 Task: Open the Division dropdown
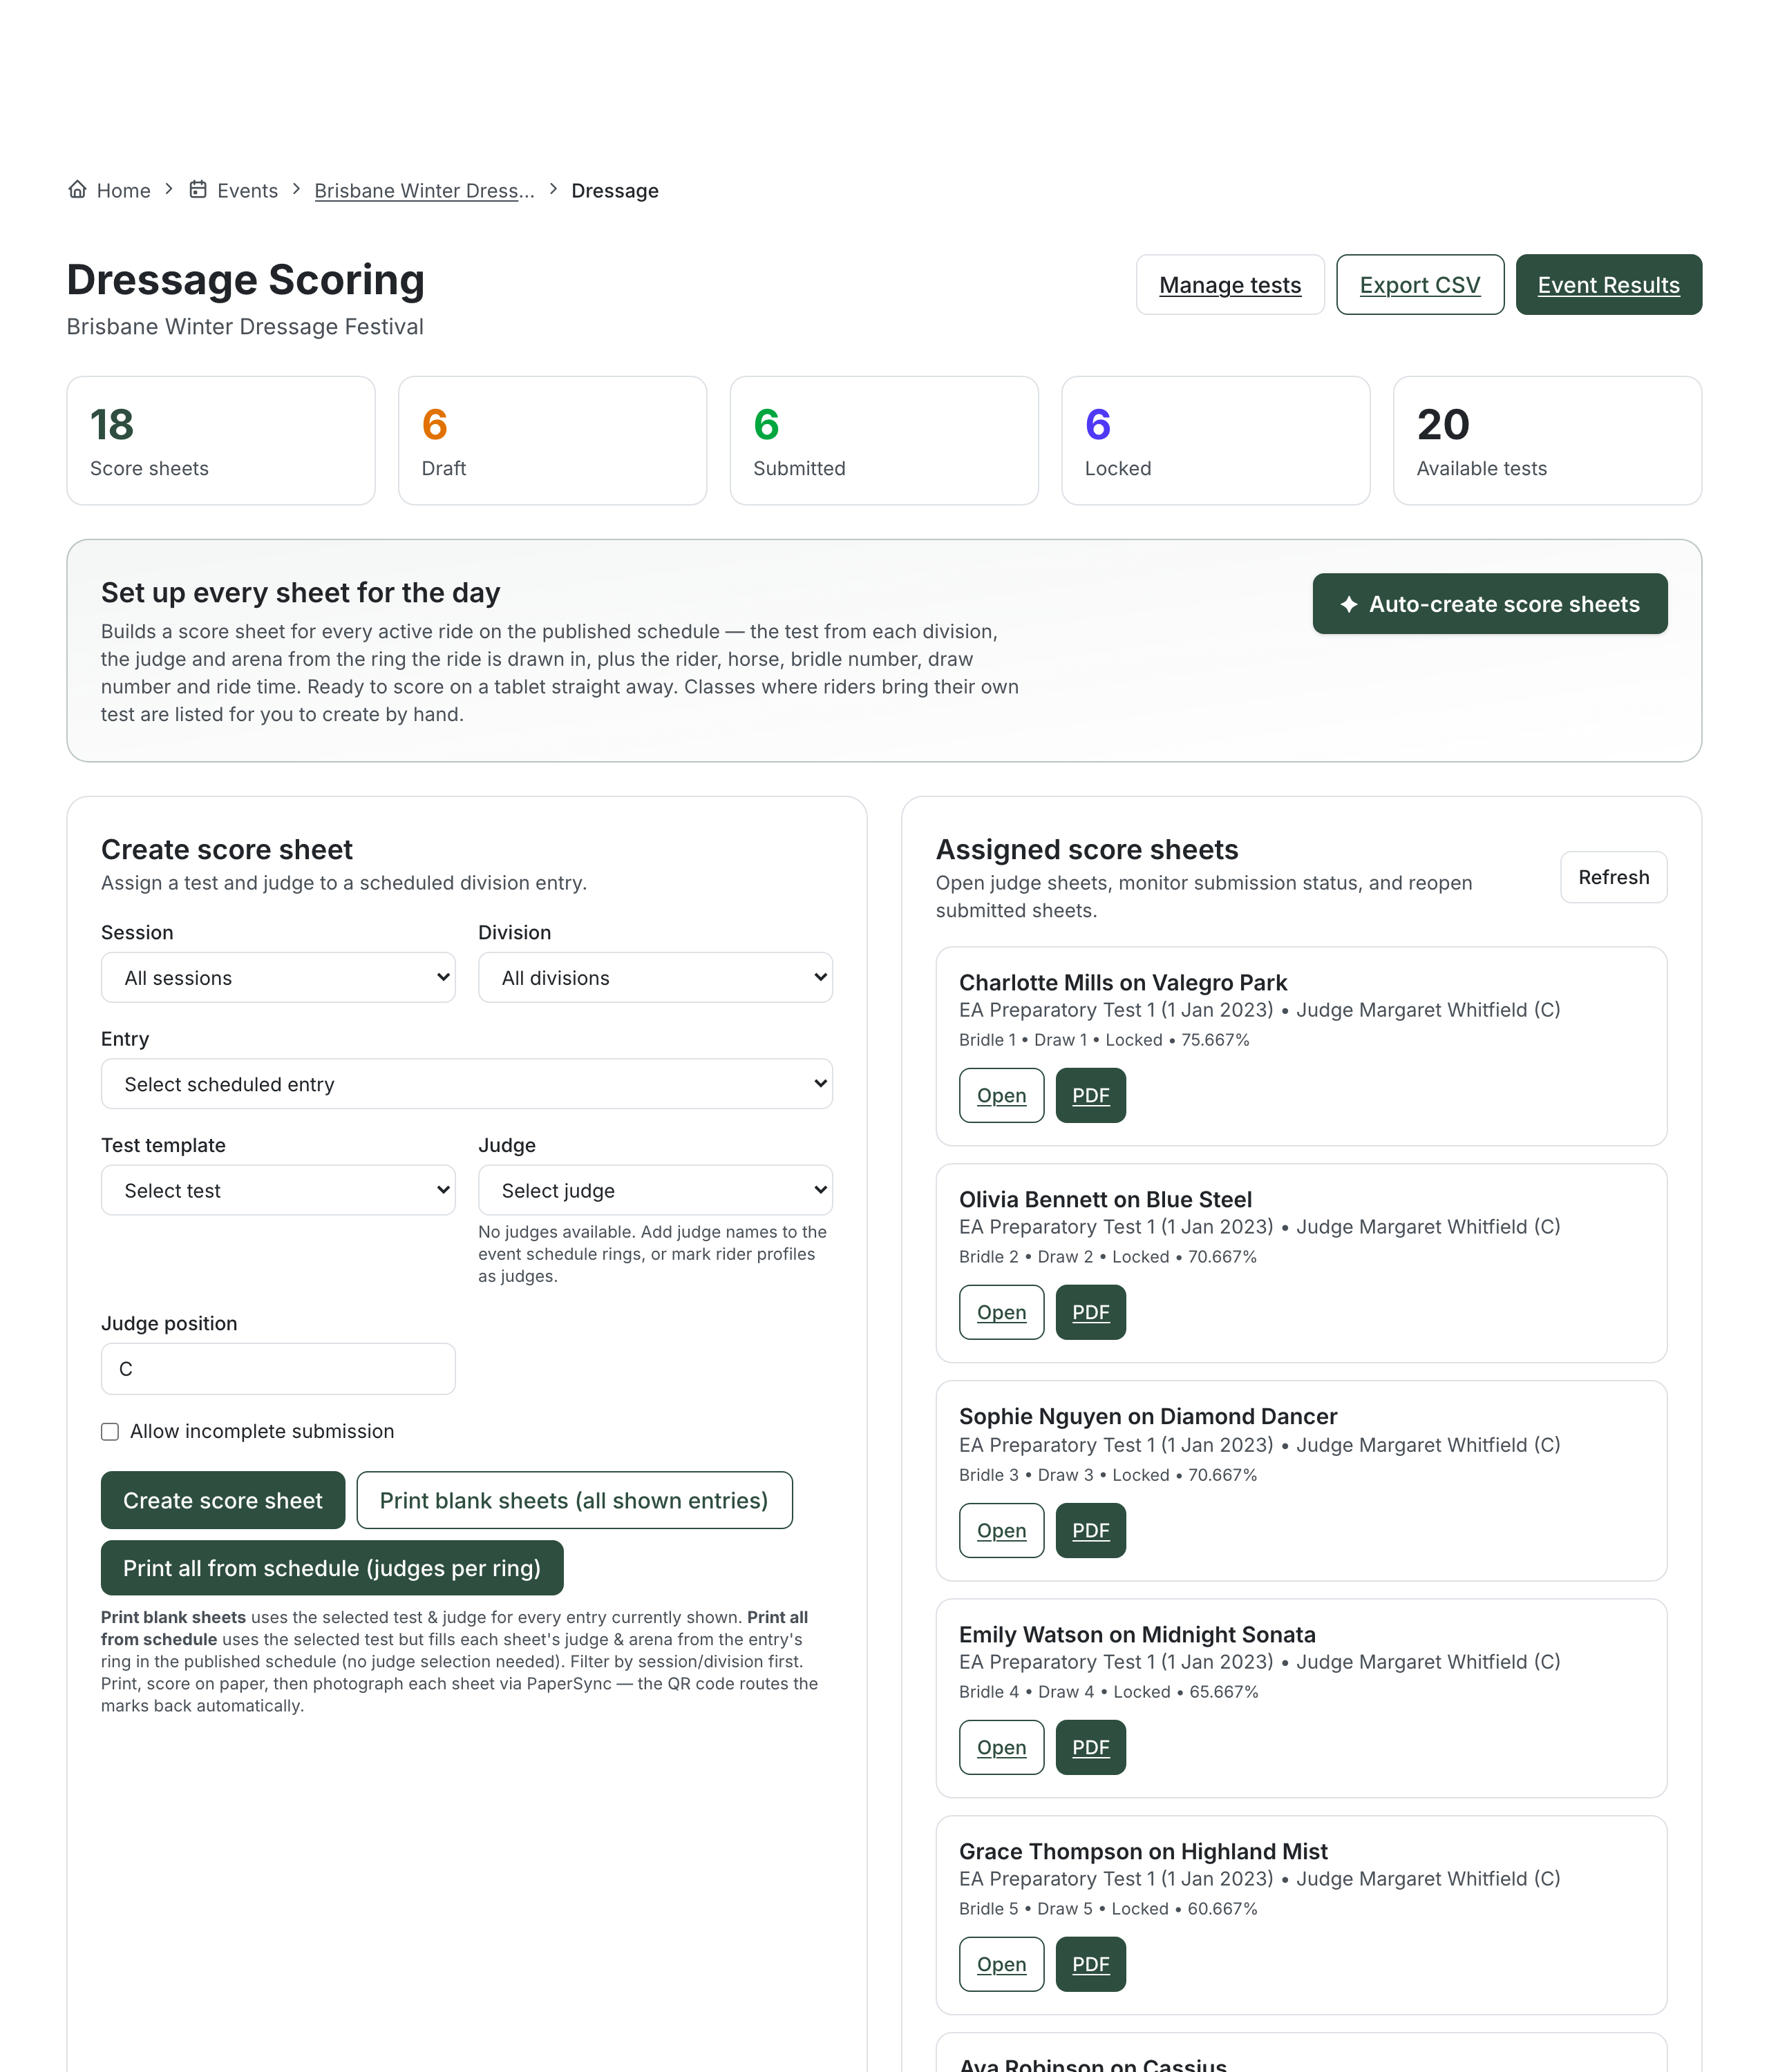pyautogui.click(x=655, y=977)
